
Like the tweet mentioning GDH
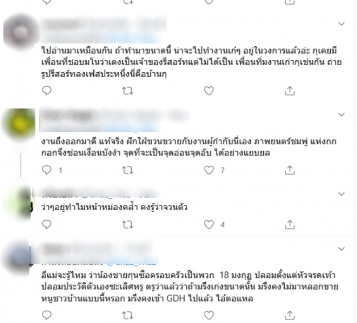pyautogui.click(x=209, y=315)
